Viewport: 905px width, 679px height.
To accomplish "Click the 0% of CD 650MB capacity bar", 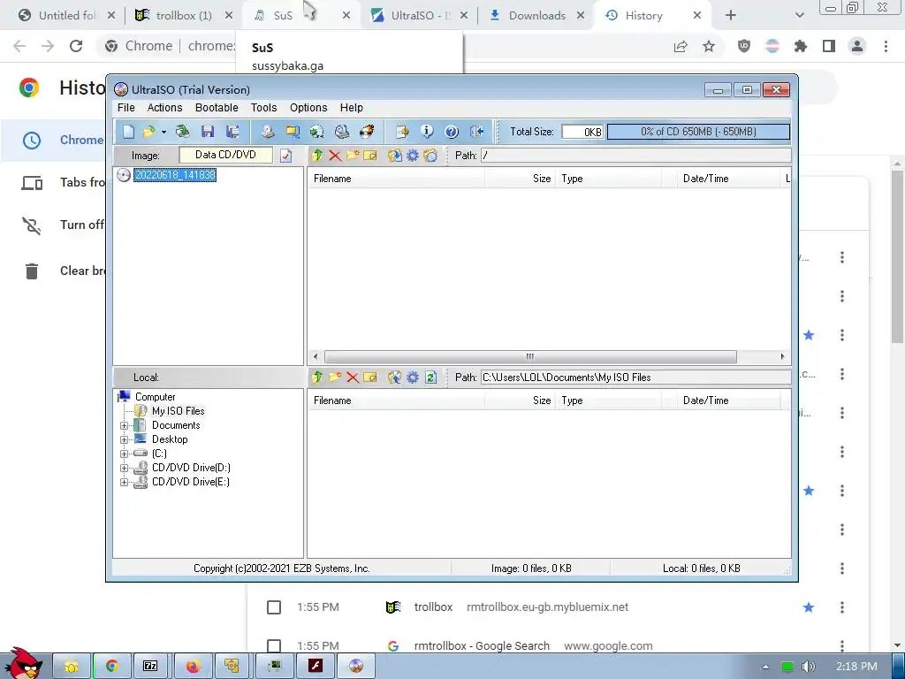I will [x=698, y=132].
